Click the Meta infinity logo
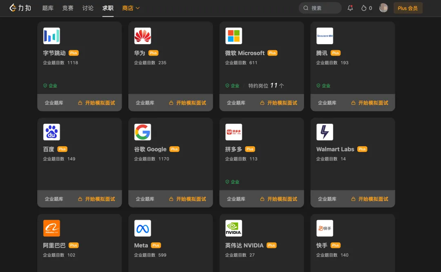The image size is (441, 272). 143,228
